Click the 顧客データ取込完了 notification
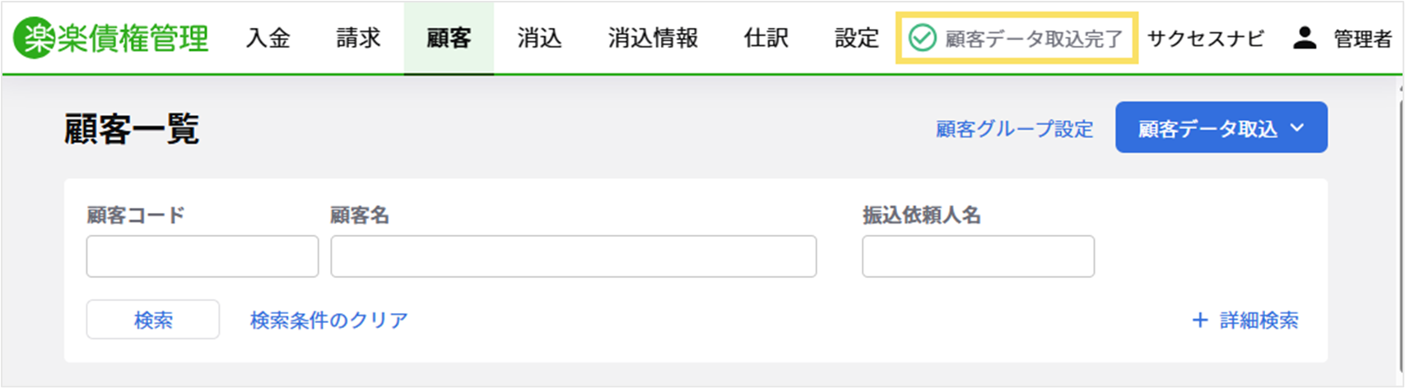The height and width of the screenshot is (388, 1405). pyautogui.click(x=1017, y=38)
